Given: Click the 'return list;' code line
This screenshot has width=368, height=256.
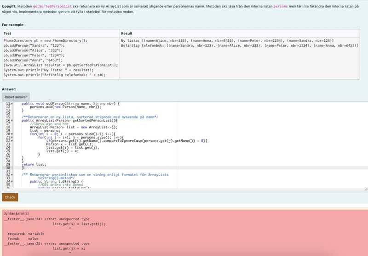Looking at the screenshot, I should pyautogui.click(x=34, y=164).
